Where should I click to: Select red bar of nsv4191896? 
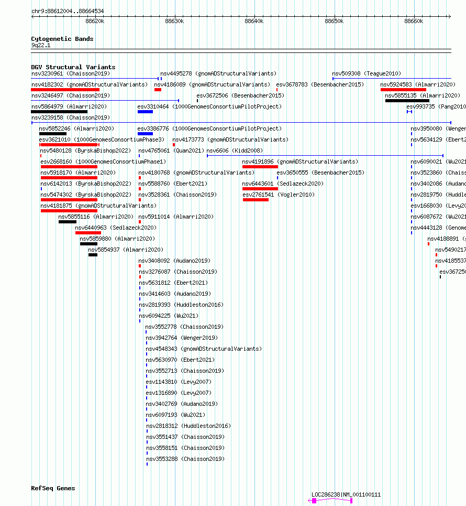point(260,167)
